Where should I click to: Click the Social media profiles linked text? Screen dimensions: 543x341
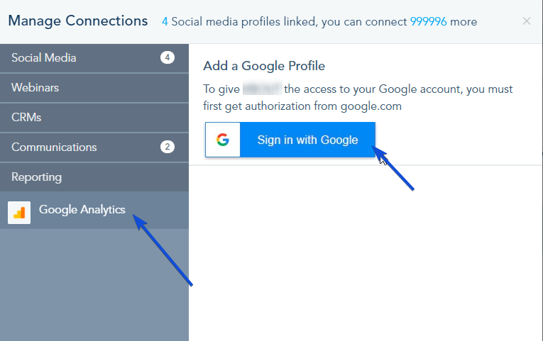[x=243, y=22]
